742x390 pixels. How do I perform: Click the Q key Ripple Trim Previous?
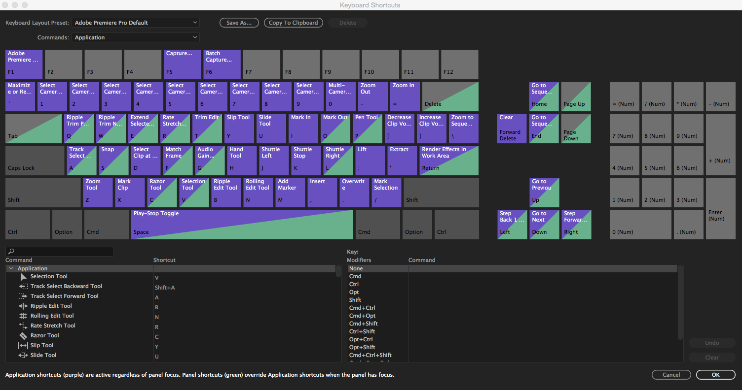coord(79,129)
